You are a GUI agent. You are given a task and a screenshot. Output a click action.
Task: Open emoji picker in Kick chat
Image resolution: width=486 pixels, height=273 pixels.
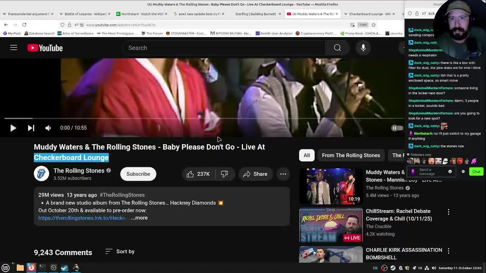450,172
